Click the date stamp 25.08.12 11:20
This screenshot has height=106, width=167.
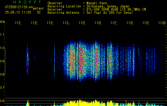[x=18, y=12]
